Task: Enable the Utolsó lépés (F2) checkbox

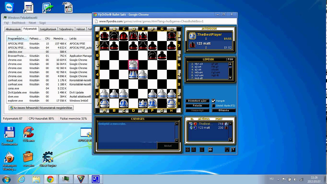Action: (x=214, y=106)
